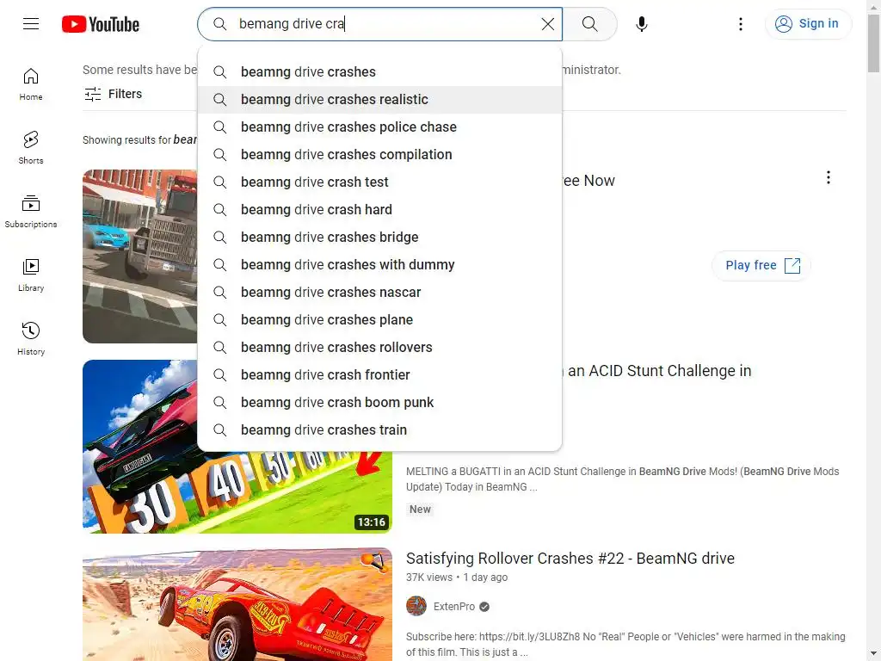Open Home in the sidebar
Image resolution: width=881 pixels, height=661 pixels.
click(x=31, y=84)
